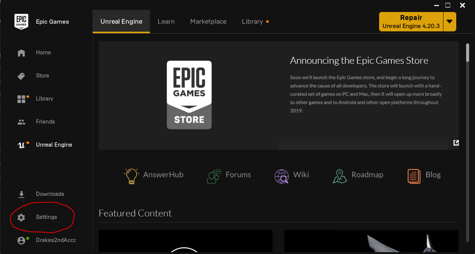475x254 pixels.
Task: Click the Epic Games Store banner logo
Action: 189,95
